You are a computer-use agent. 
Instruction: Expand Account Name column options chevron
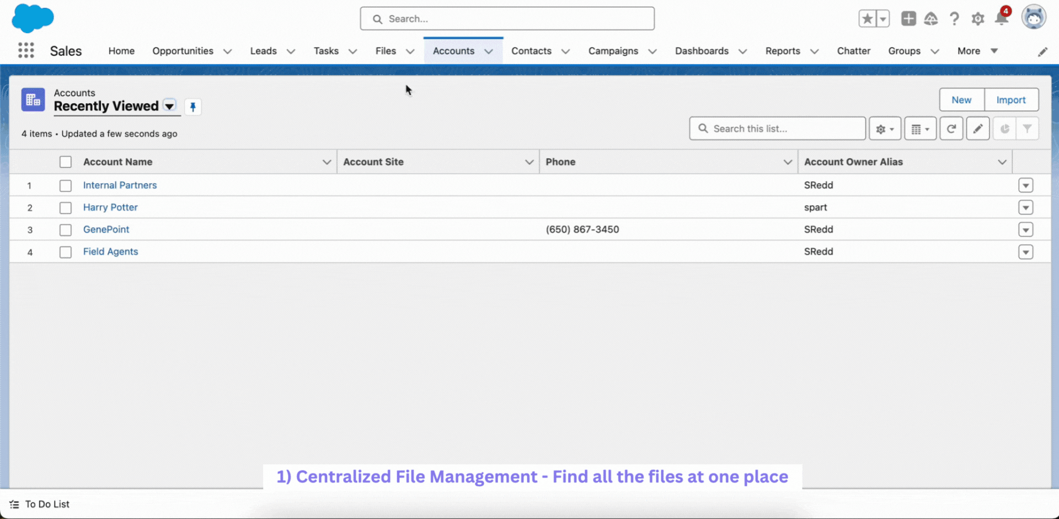coord(327,162)
